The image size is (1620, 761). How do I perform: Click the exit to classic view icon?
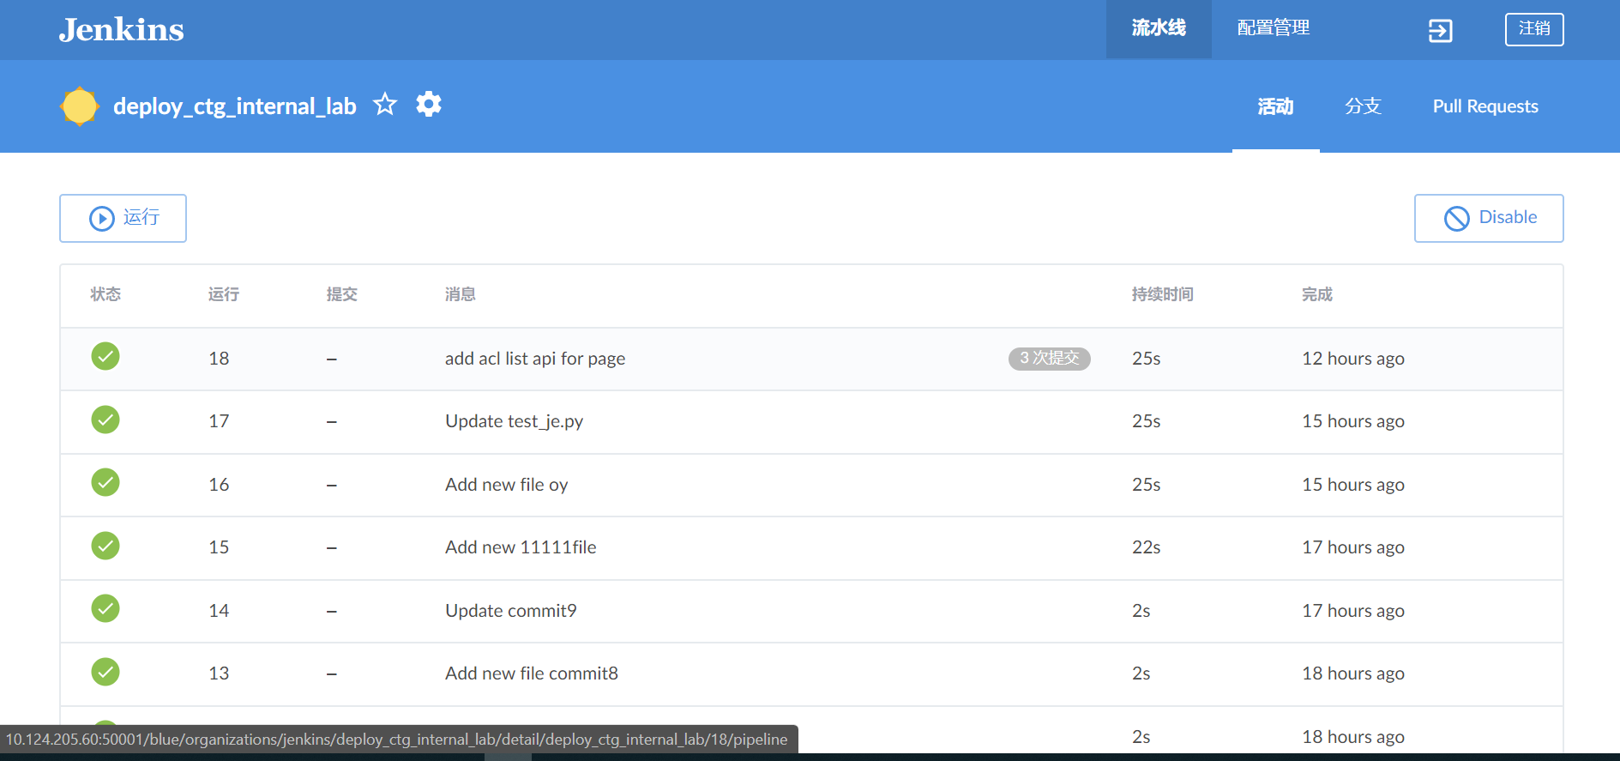pyautogui.click(x=1440, y=31)
